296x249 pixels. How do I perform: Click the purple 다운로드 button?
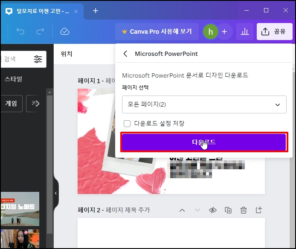(x=204, y=142)
